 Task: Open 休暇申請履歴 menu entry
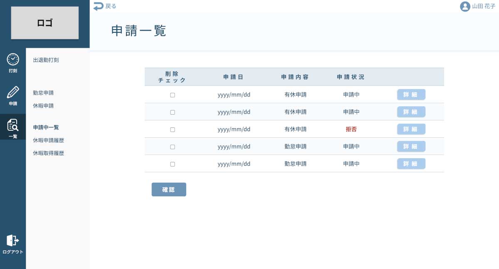tap(48, 141)
